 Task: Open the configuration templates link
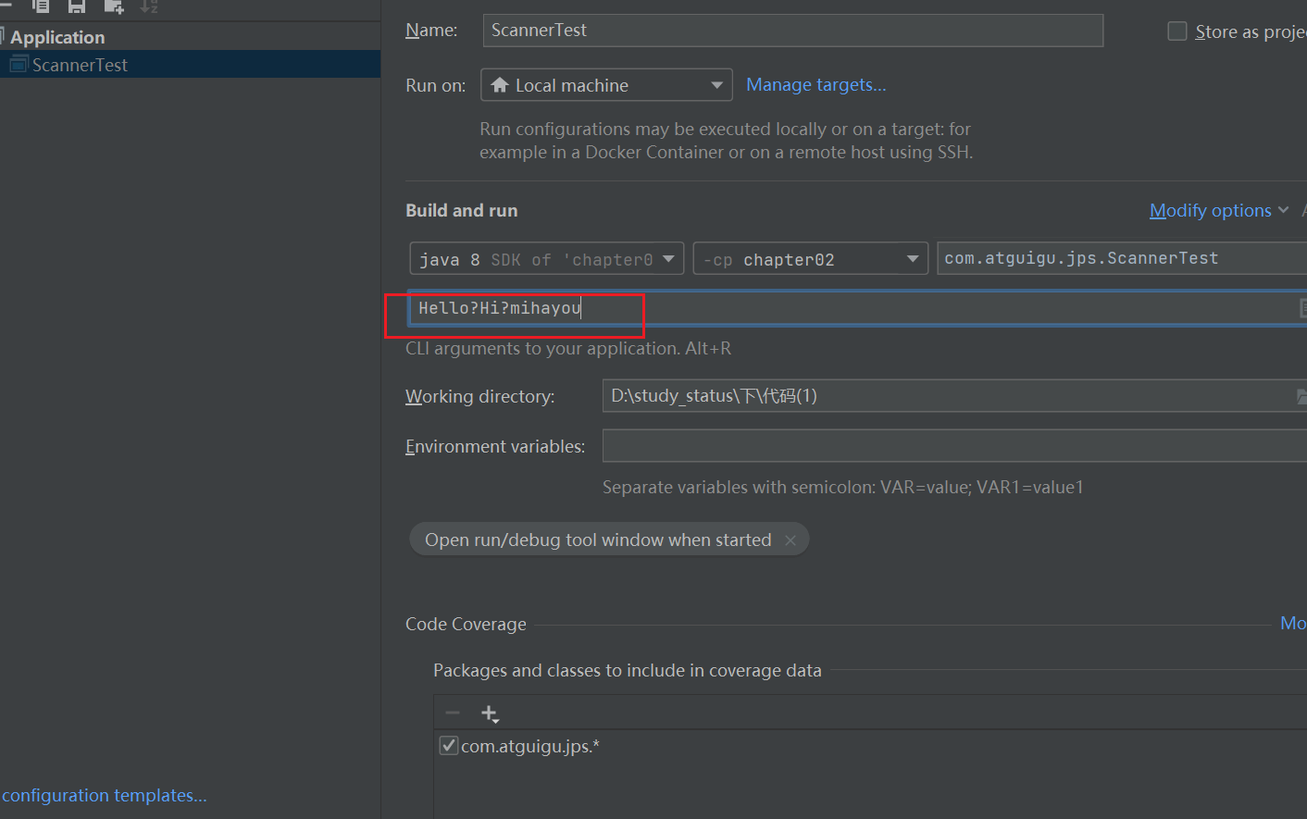pyautogui.click(x=104, y=796)
